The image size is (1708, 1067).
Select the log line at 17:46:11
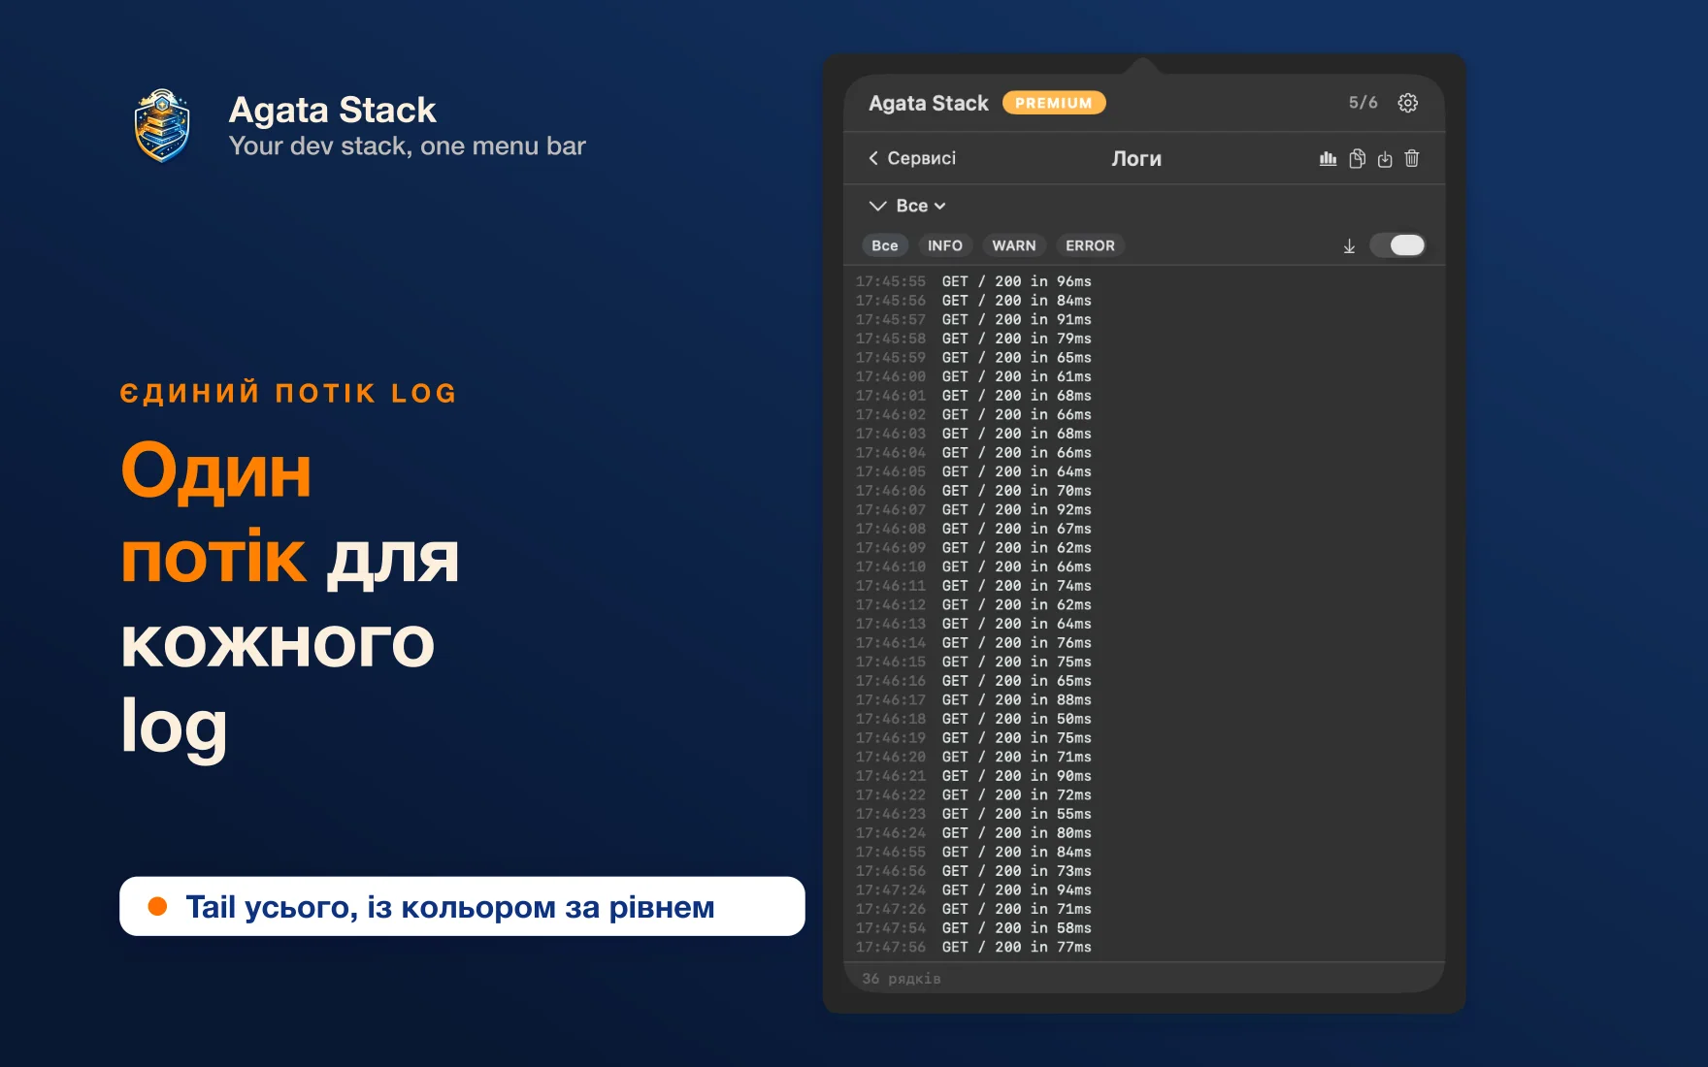[973, 586]
